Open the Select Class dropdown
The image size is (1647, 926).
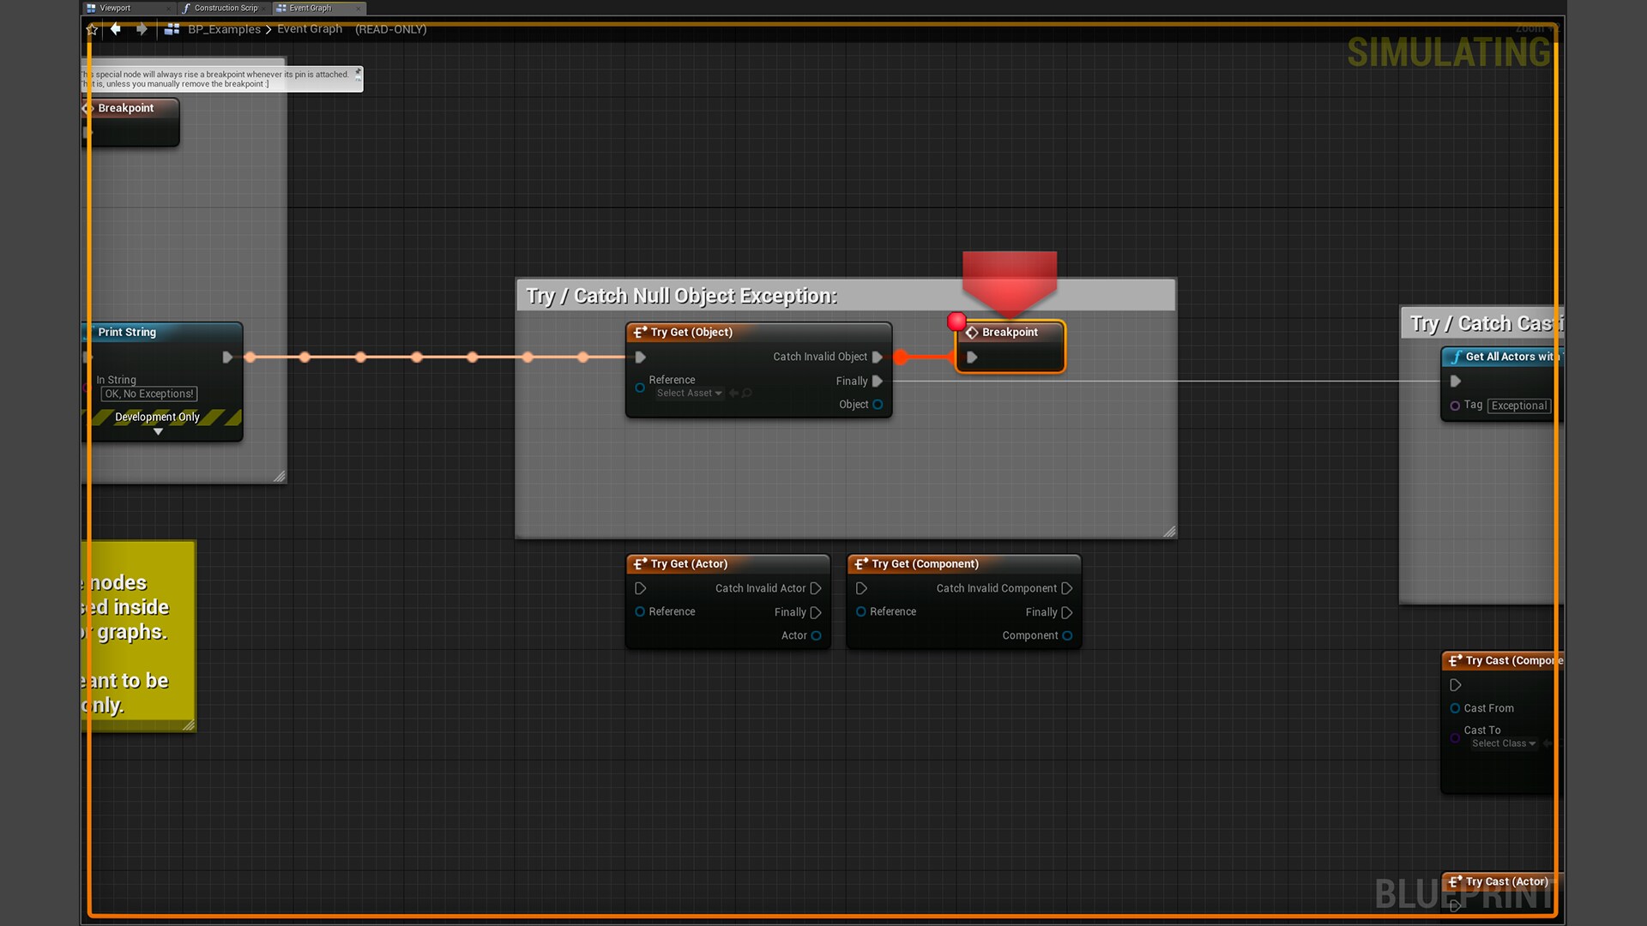(x=1503, y=743)
